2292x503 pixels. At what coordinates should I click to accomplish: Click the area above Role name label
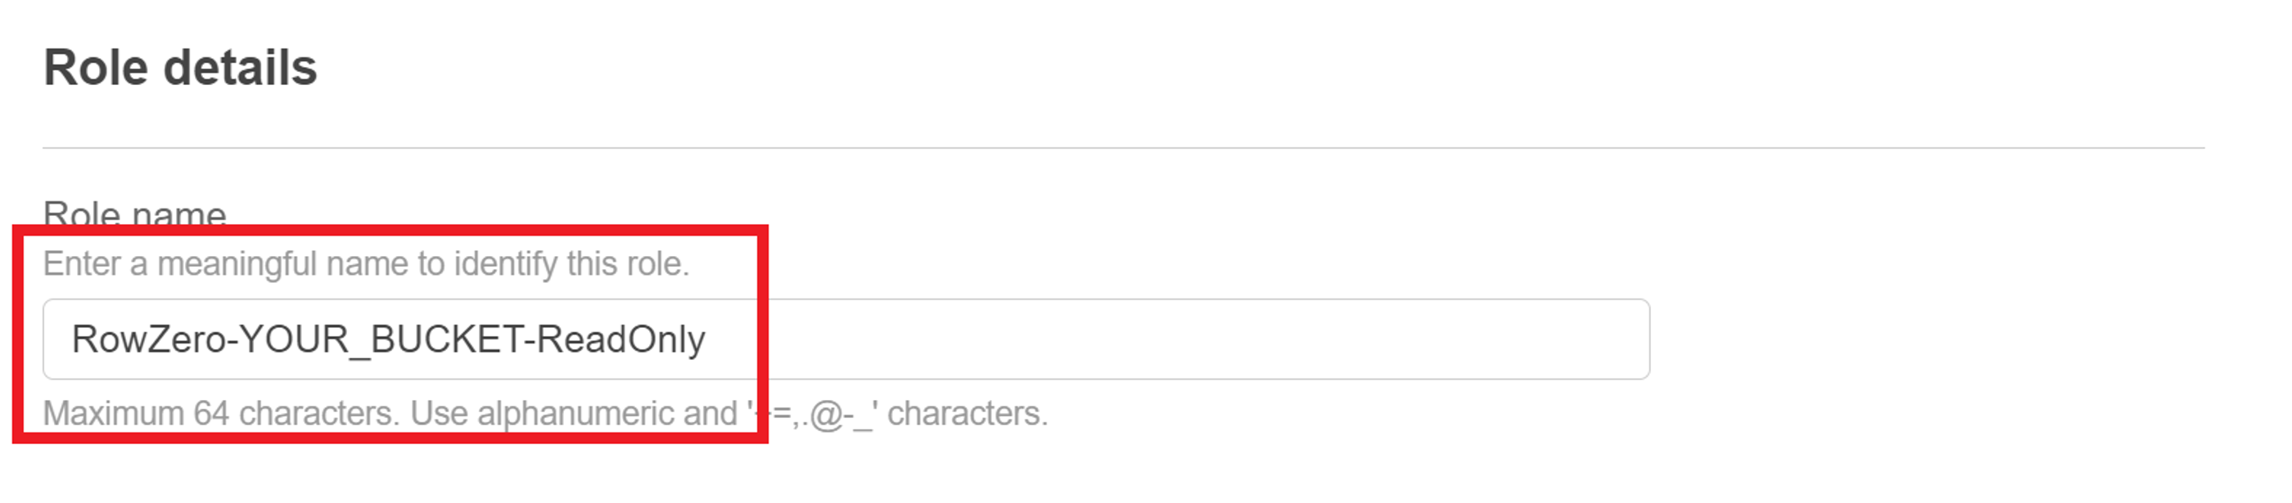[x=356, y=177]
